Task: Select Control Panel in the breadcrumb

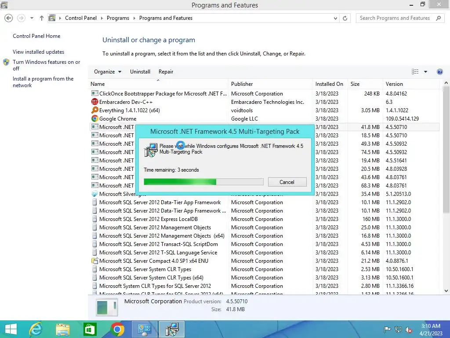Action: (81, 18)
